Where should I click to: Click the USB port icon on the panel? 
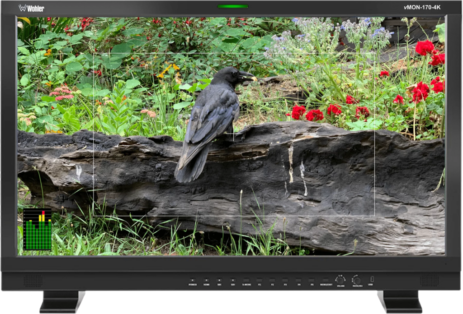(371, 280)
